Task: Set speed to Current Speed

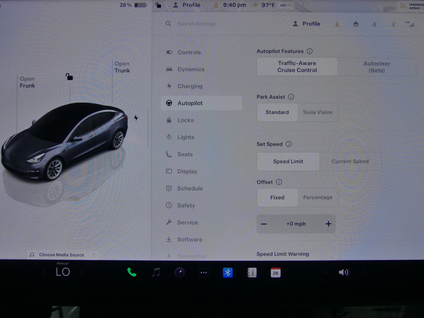Action: tap(350, 161)
